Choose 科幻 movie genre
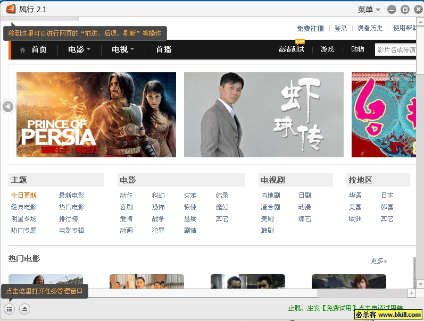The width and height of the screenshot is (424, 321). click(x=158, y=196)
